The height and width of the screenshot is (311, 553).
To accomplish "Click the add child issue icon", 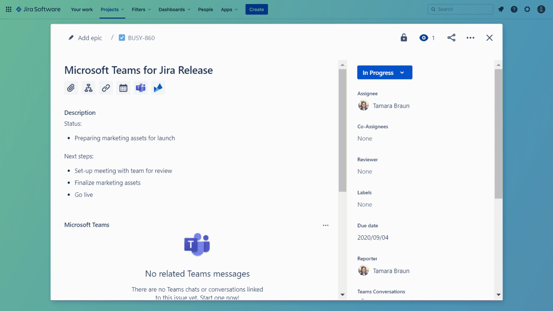I will point(88,88).
